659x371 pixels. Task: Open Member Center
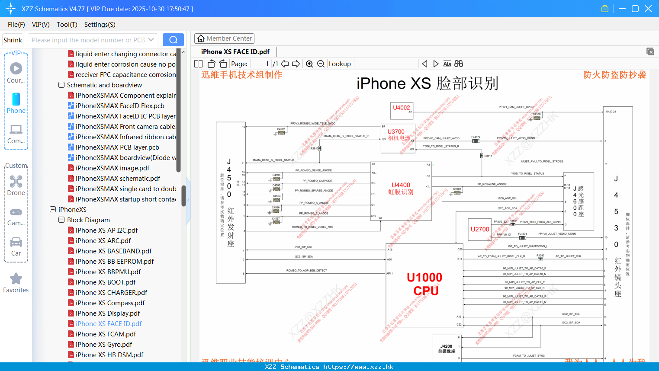coord(224,38)
